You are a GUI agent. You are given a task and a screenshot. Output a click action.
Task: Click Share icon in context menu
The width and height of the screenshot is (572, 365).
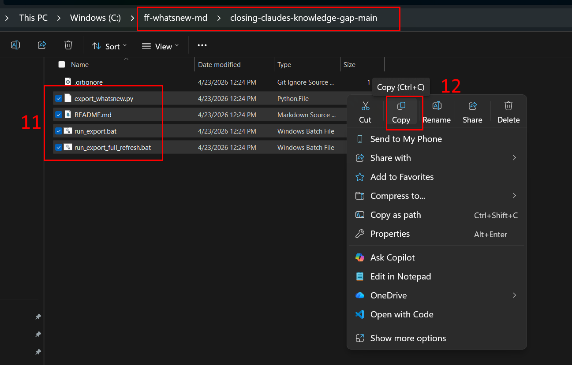click(472, 106)
